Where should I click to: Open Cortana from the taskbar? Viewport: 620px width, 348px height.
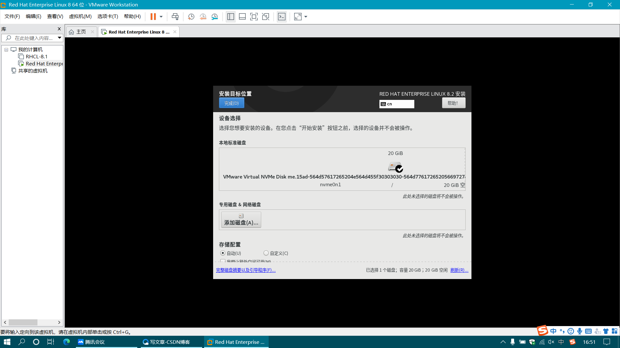pos(36,342)
